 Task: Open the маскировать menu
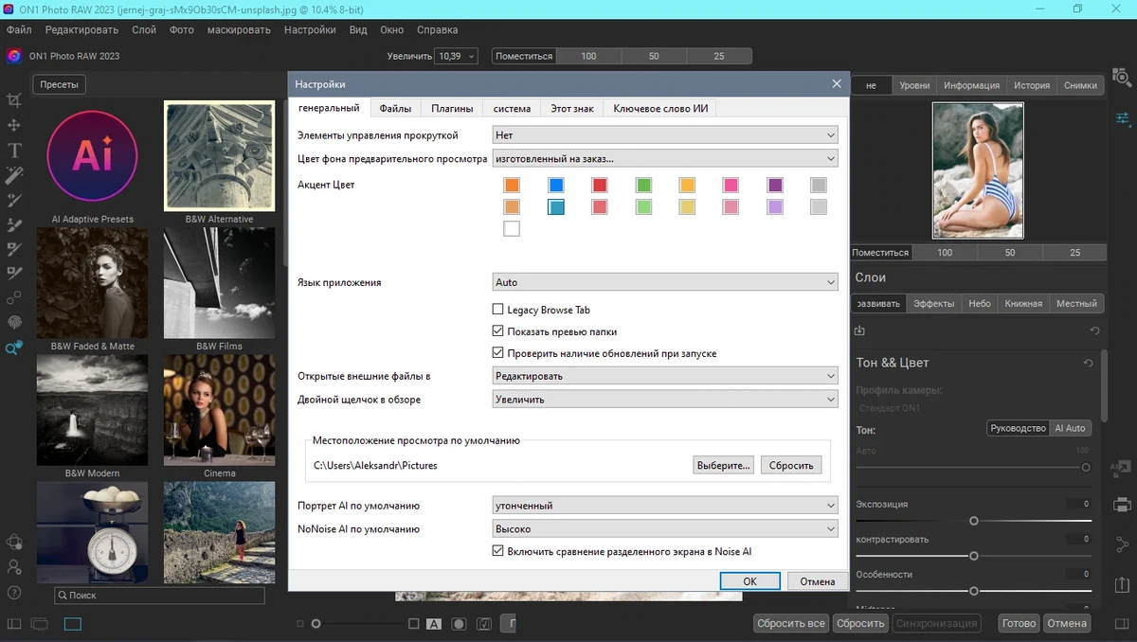tap(239, 29)
